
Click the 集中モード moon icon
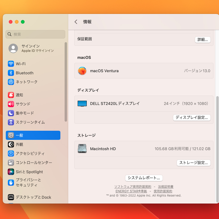coord(11,113)
